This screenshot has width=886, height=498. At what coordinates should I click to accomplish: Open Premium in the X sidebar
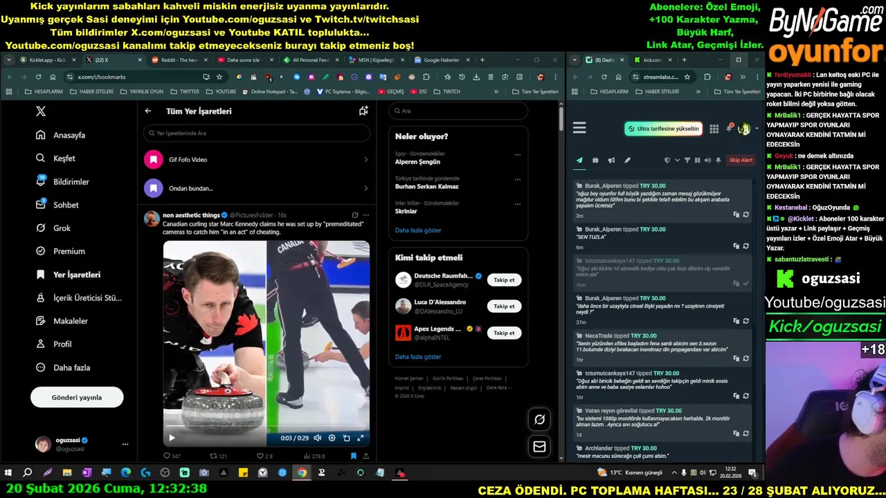(x=60, y=251)
